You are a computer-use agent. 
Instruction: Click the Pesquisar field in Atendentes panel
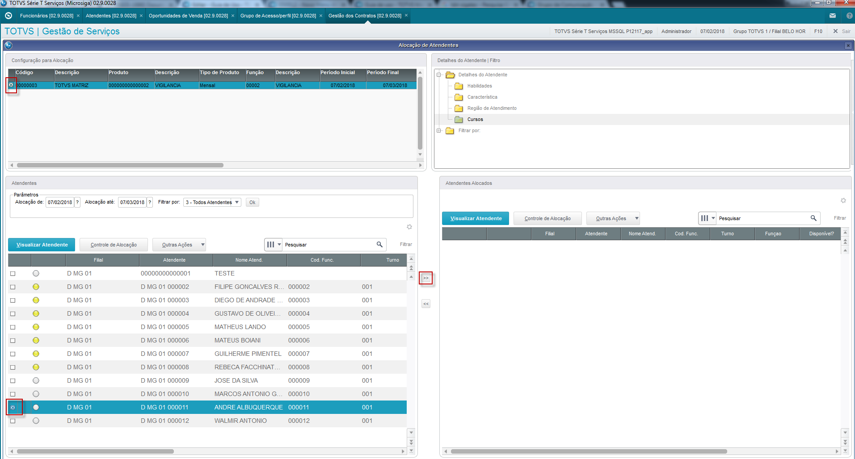click(x=329, y=245)
